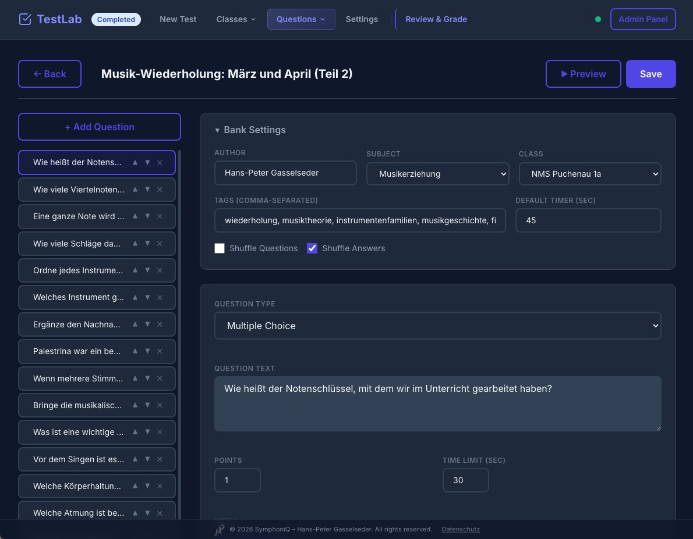
Task: Move 'Eine ganze Note wird...' up
Action: [135, 216]
